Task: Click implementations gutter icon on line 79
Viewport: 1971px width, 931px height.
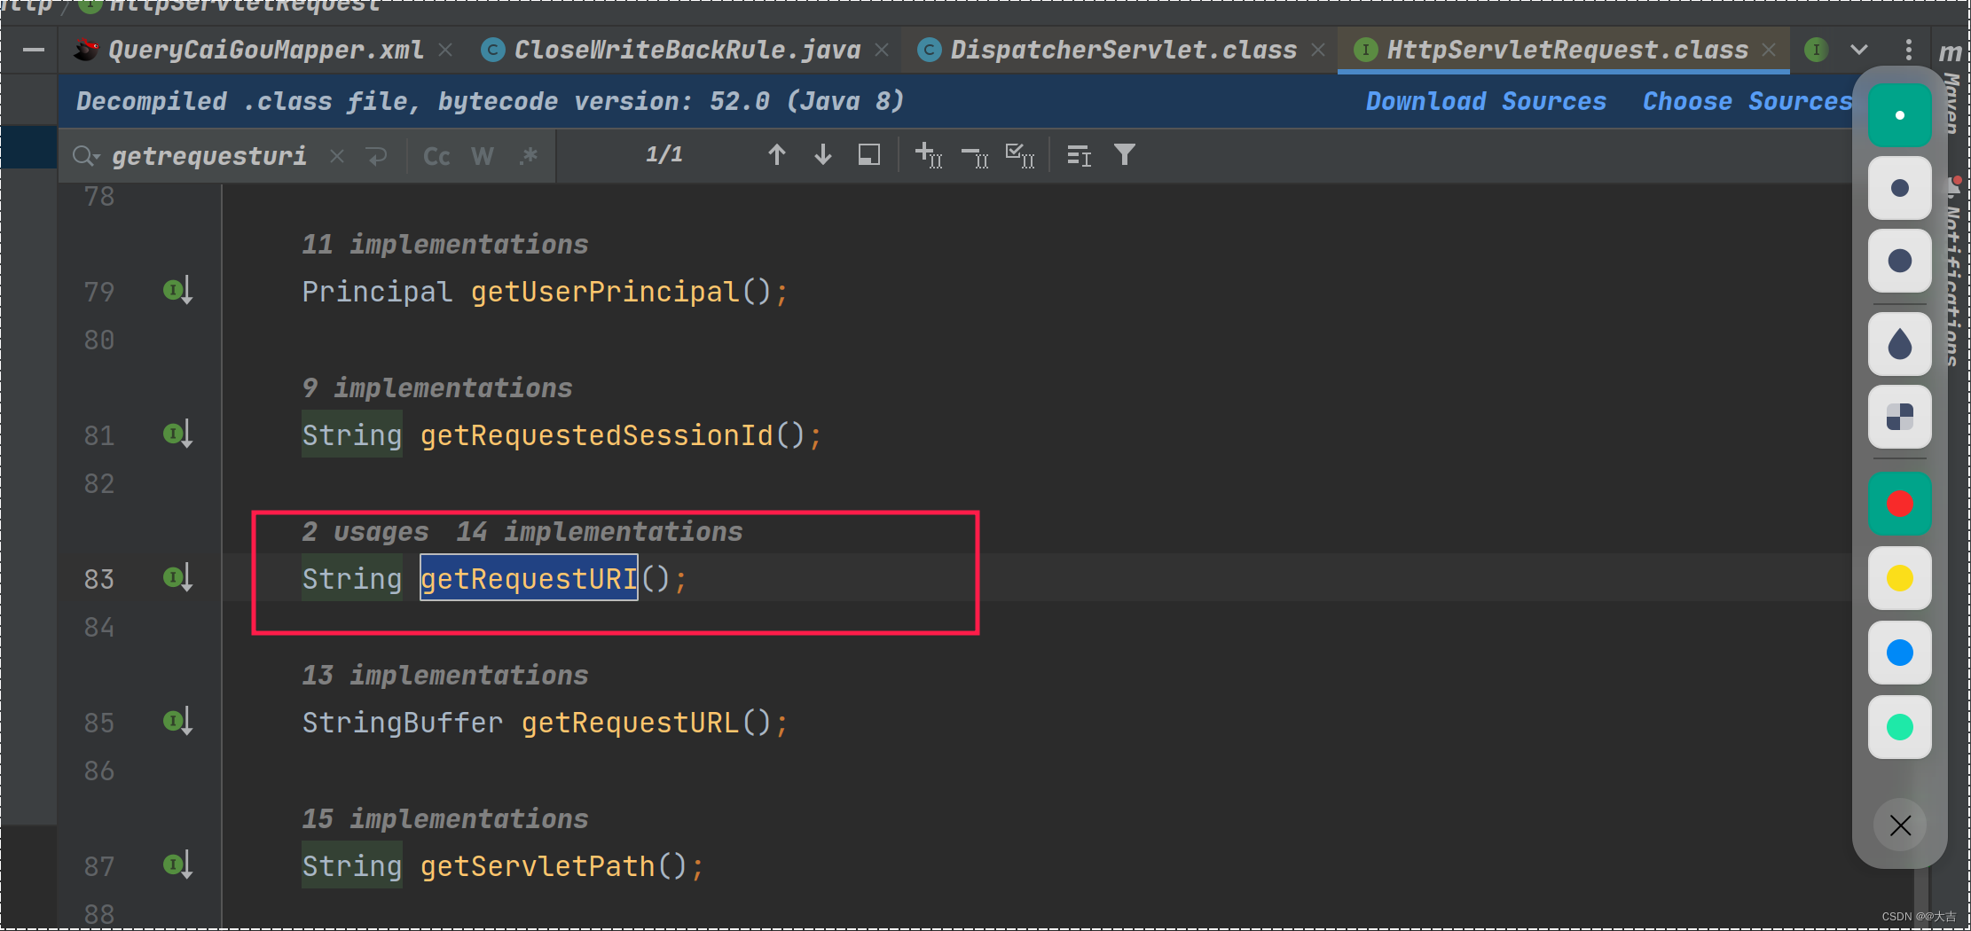Action: pyautogui.click(x=177, y=291)
